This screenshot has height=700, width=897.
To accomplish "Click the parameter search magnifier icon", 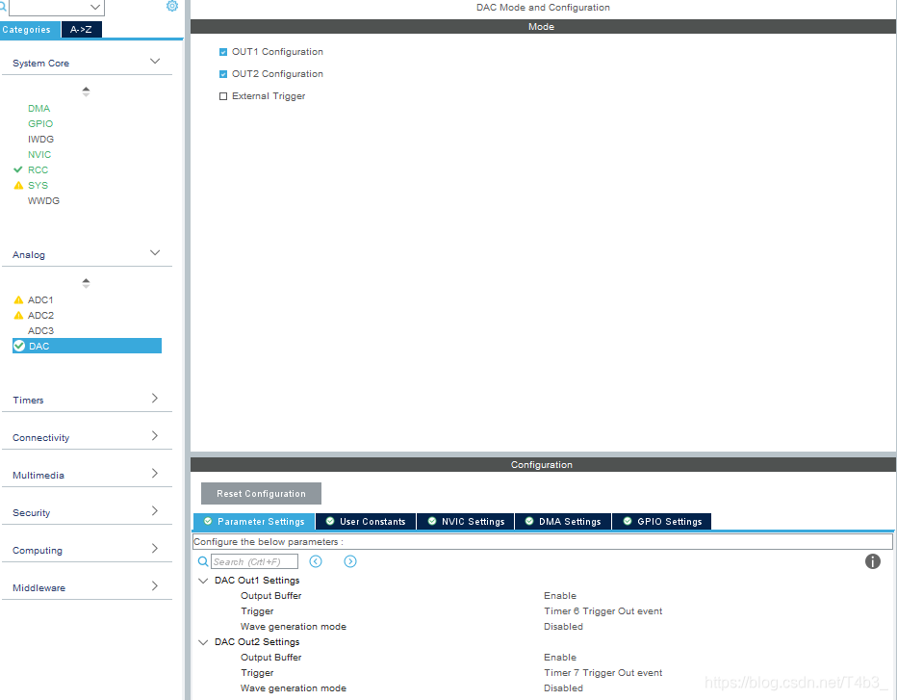I will pos(203,561).
